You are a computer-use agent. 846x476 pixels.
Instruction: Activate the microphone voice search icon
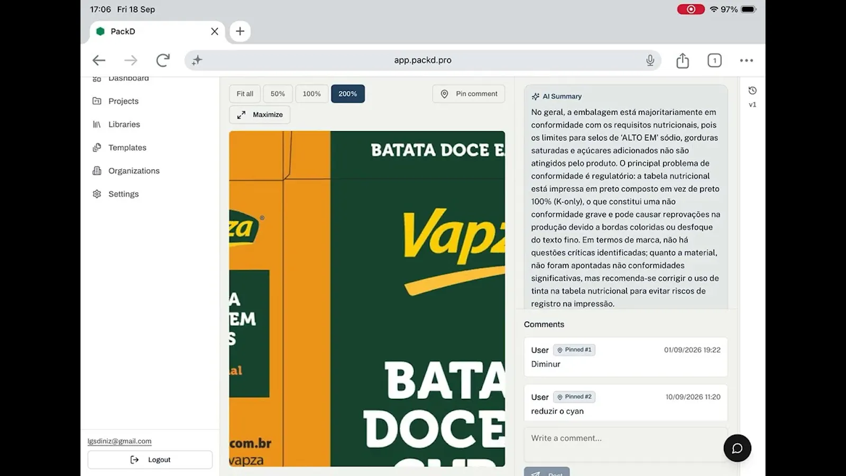click(x=650, y=60)
